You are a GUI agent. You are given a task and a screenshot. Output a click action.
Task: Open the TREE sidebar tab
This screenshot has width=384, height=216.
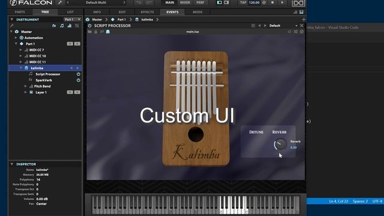click(x=45, y=12)
